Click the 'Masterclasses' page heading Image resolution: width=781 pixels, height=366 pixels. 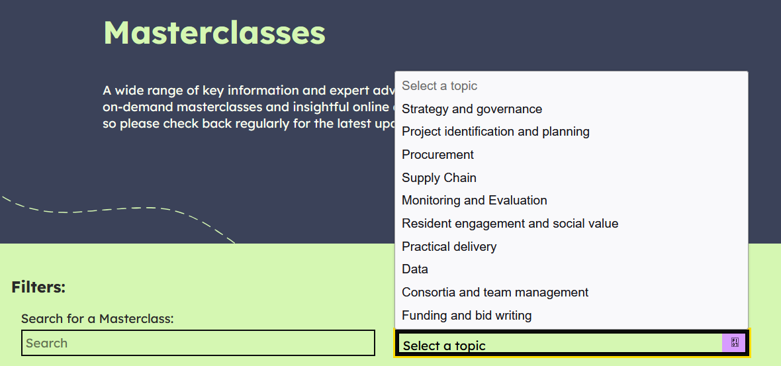coord(214,32)
